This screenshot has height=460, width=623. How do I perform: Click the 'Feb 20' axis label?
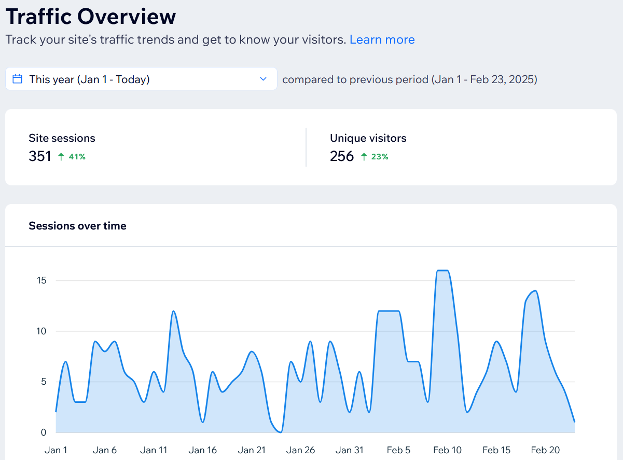pos(545,450)
